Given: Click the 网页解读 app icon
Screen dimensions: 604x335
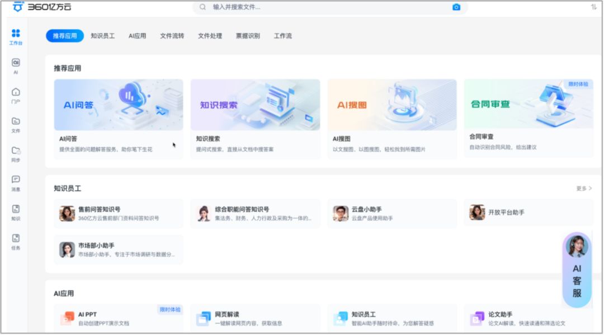Looking at the screenshot, I should [204, 318].
